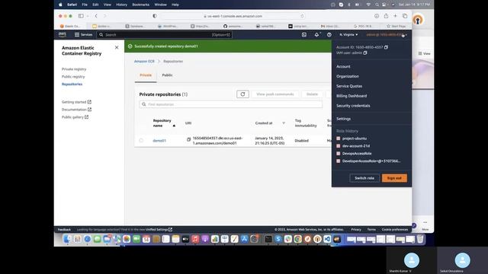Screen dimensions: 488x274
Task: Open Security credentials menu entry
Action: click(353, 106)
